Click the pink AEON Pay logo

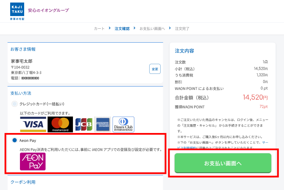click(x=33, y=161)
